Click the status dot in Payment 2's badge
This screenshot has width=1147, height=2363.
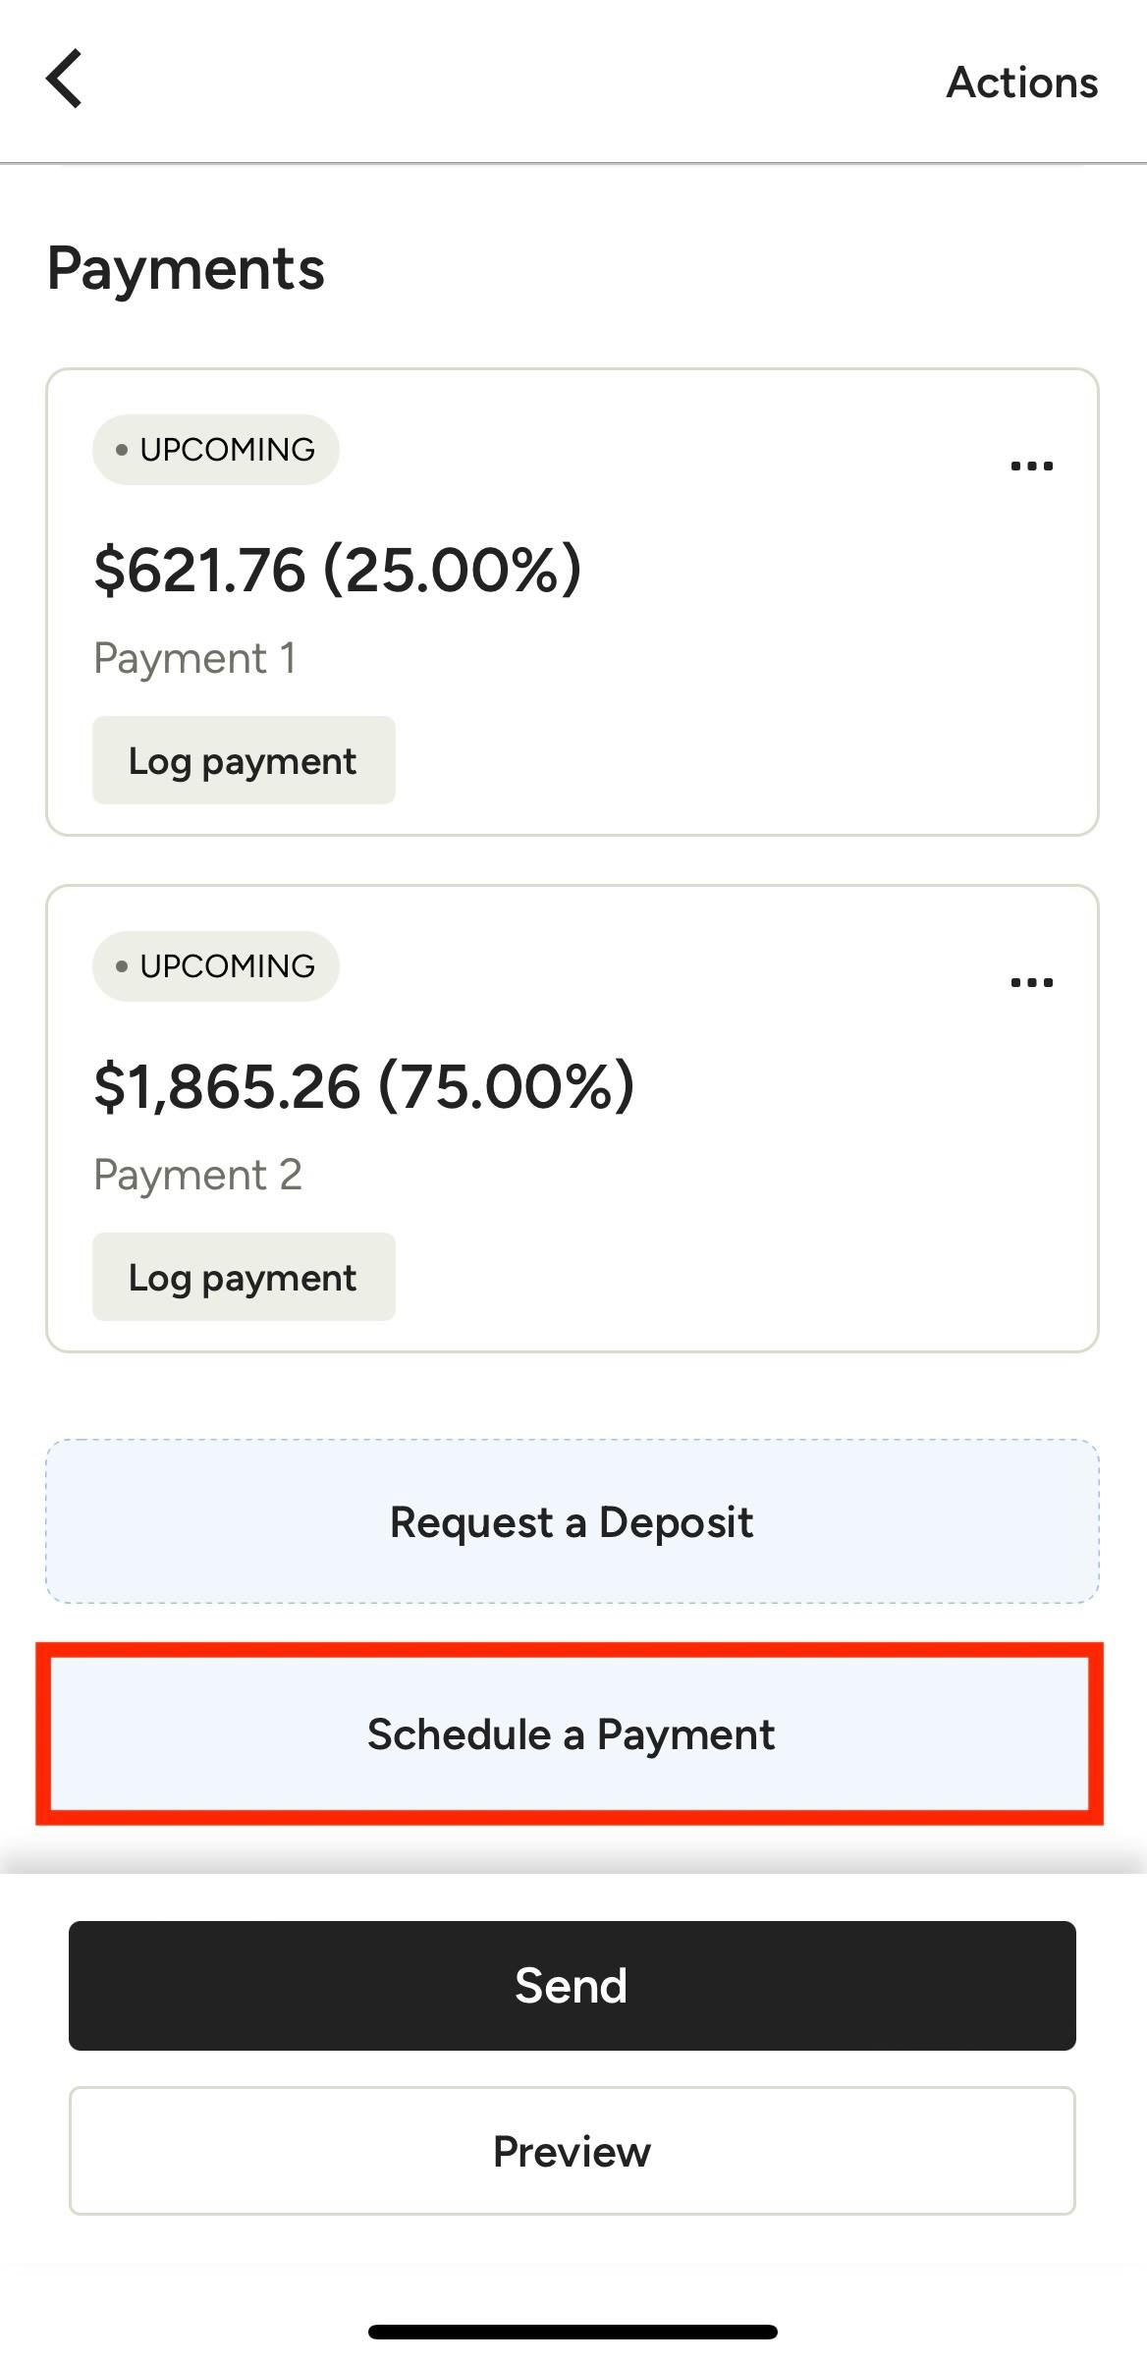coord(122,966)
